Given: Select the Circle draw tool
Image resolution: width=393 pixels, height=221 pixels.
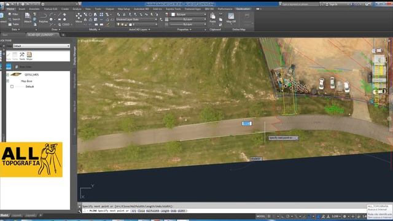Looking at the screenshot, I should 51,19.
